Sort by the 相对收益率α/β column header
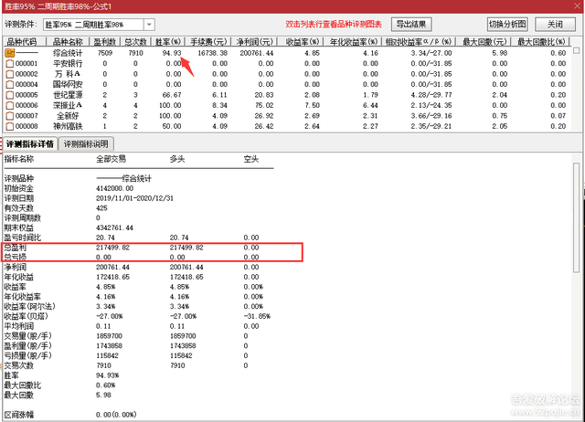 tap(419, 42)
